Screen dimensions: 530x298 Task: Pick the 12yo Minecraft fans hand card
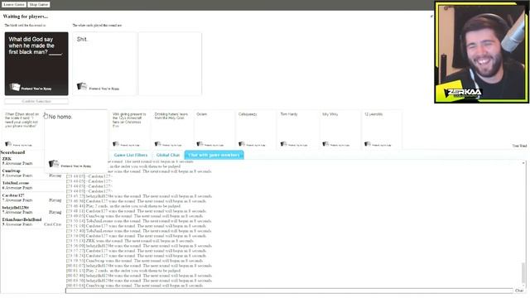[x=130, y=129]
